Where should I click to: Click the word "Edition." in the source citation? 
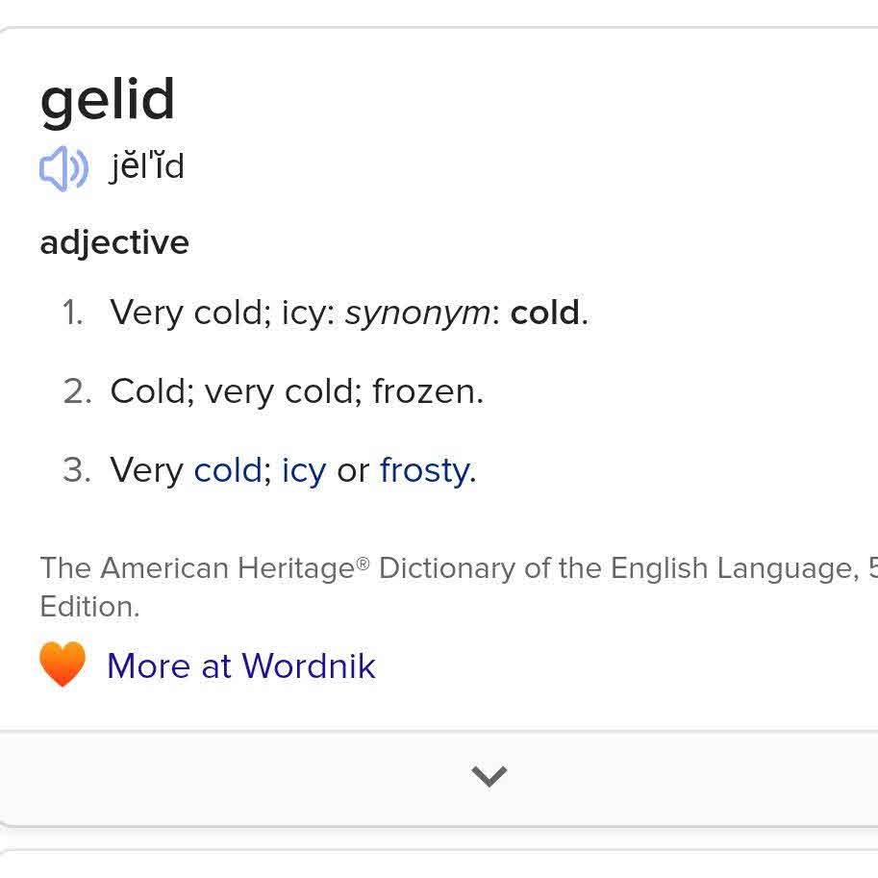click(89, 607)
